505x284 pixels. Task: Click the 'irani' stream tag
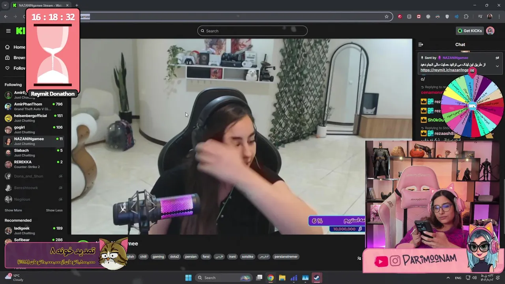pyautogui.click(x=232, y=256)
